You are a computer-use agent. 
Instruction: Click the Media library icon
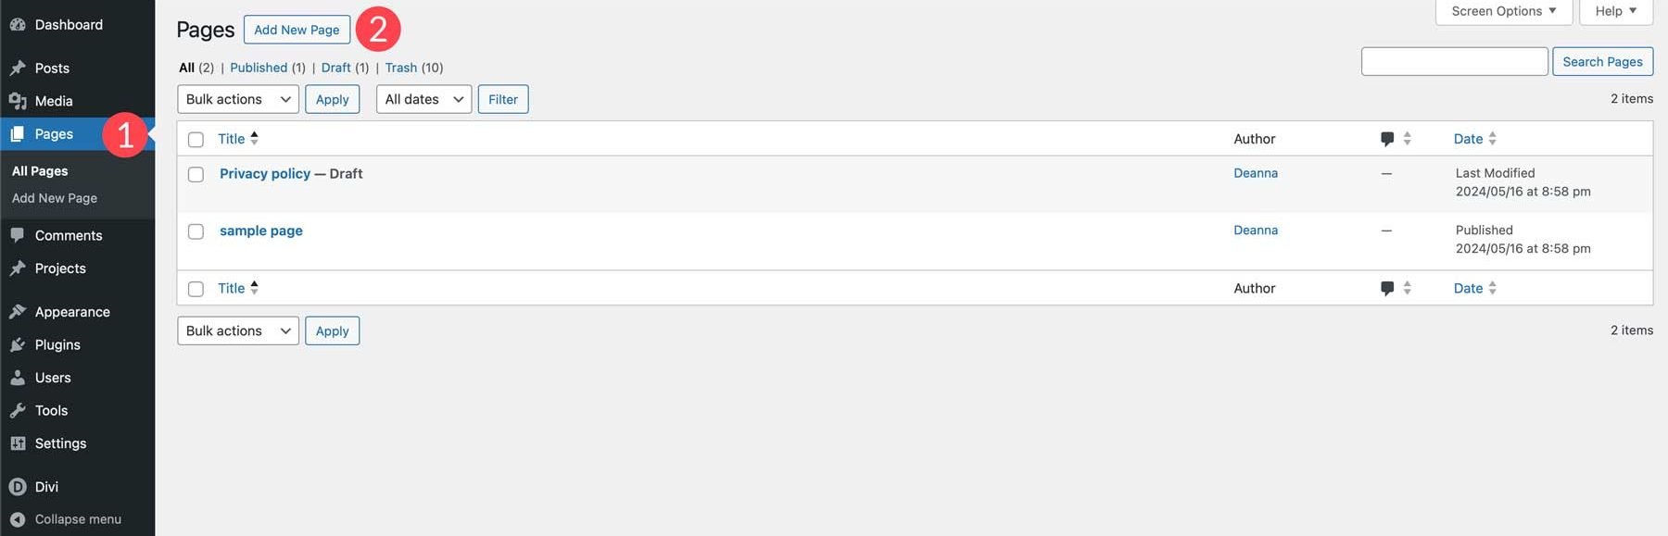click(18, 101)
